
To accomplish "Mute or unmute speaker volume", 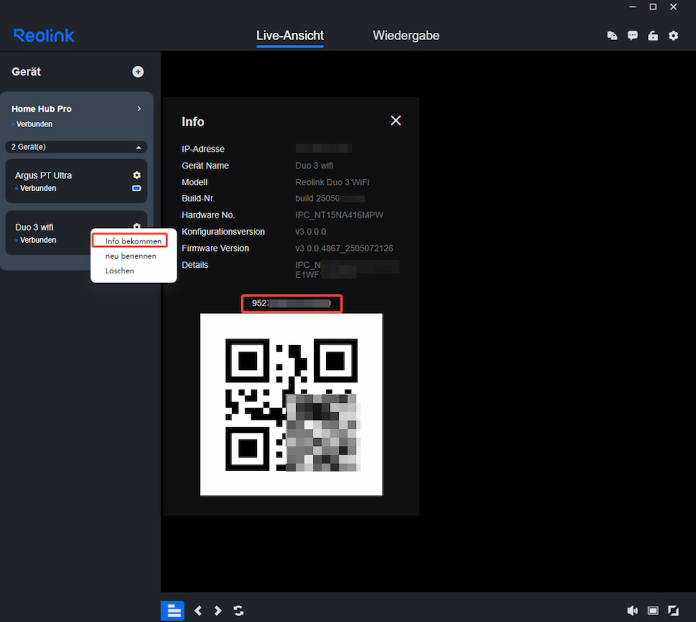I will (x=632, y=611).
